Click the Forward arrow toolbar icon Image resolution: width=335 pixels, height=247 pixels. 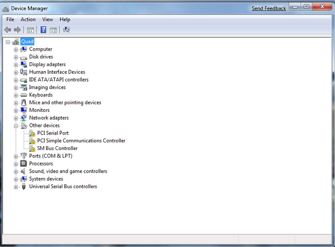pyautogui.click(x=17, y=30)
